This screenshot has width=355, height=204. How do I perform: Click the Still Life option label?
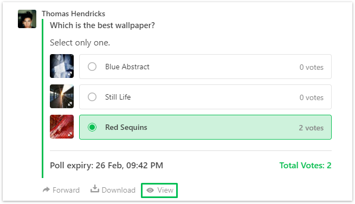118,97
